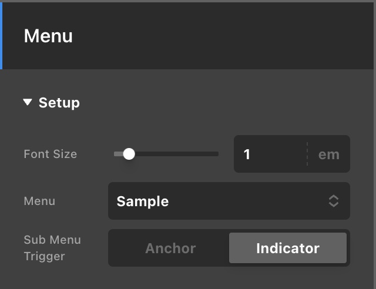Open the em unit selector
The height and width of the screenshot is (289, 376).
tap(329, 154)
